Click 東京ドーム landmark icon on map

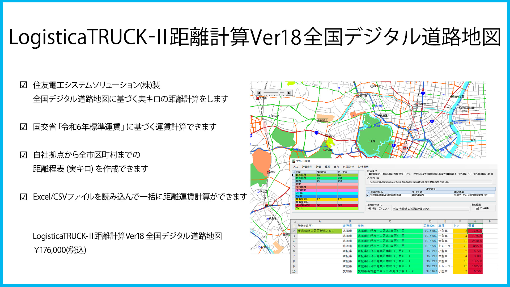pos(372,86)
